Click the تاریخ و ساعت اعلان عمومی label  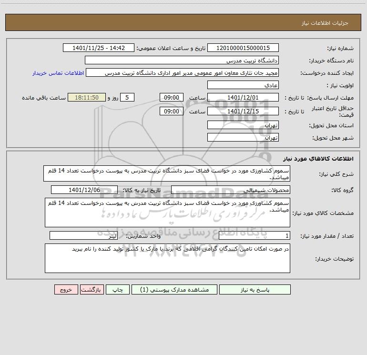(x=171, y=48)
